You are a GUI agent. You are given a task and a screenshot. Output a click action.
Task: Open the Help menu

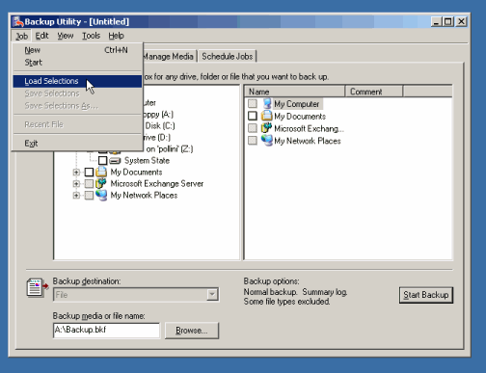click(116, 36)
